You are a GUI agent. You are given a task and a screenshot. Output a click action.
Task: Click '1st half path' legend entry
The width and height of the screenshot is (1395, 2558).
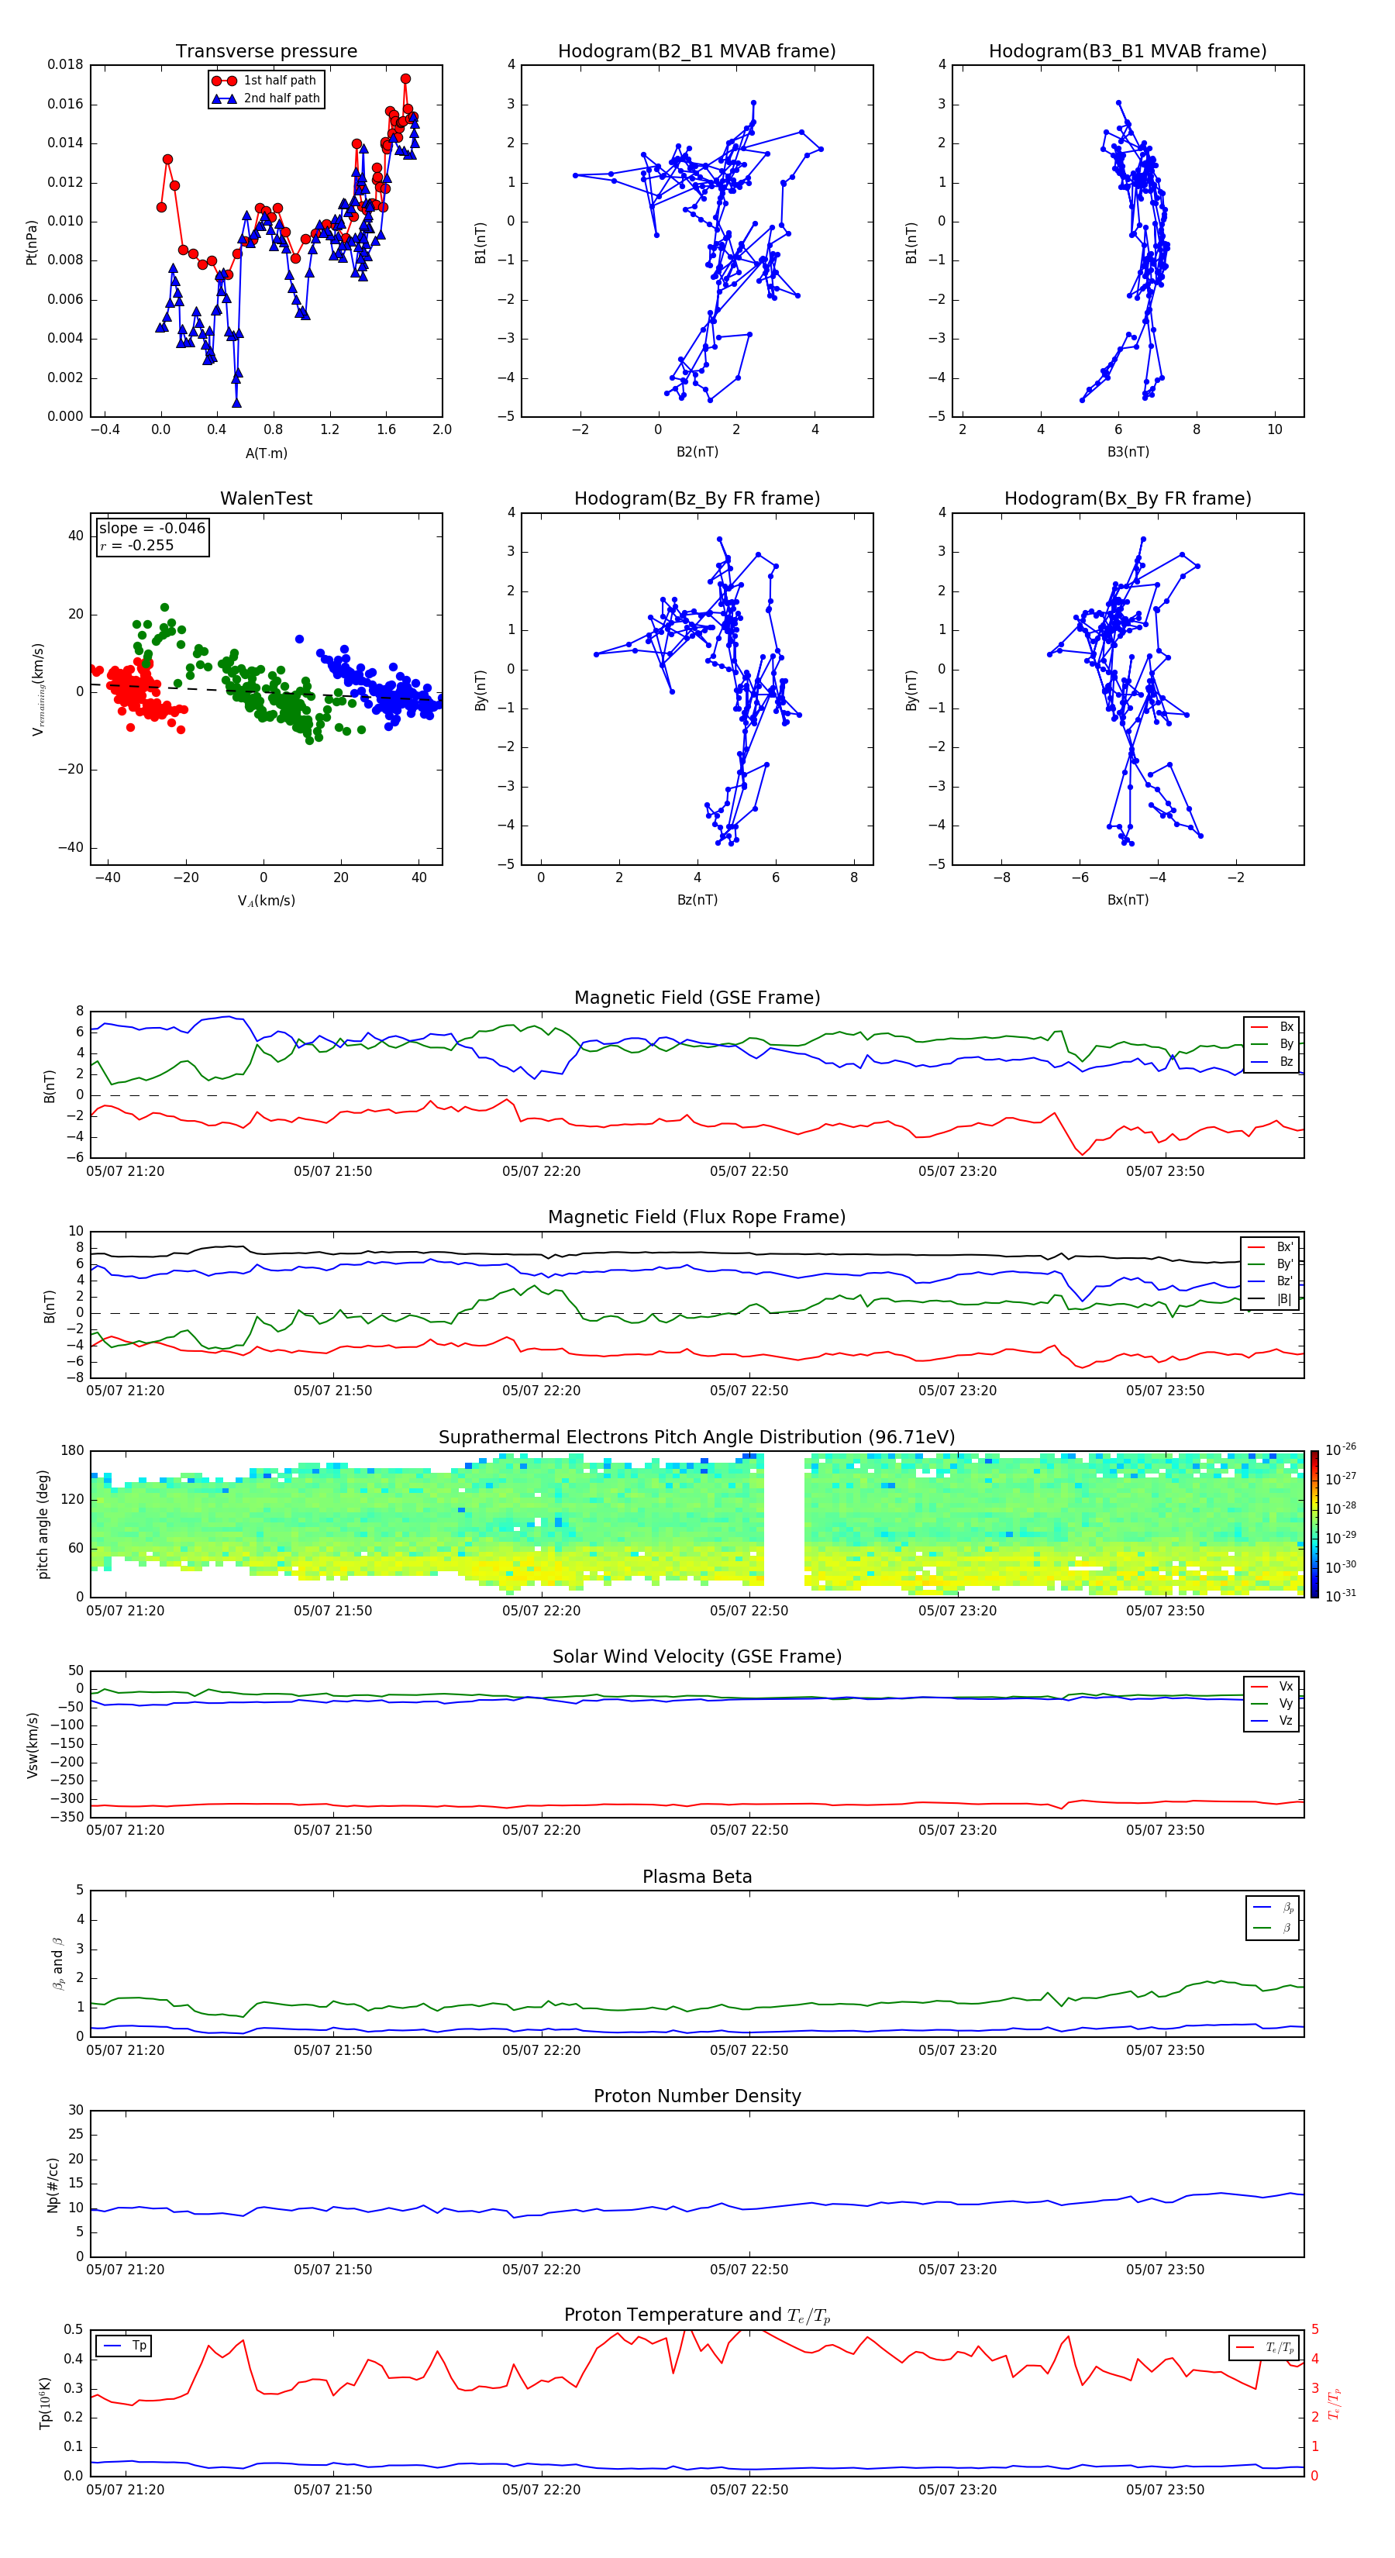(264, 81)
